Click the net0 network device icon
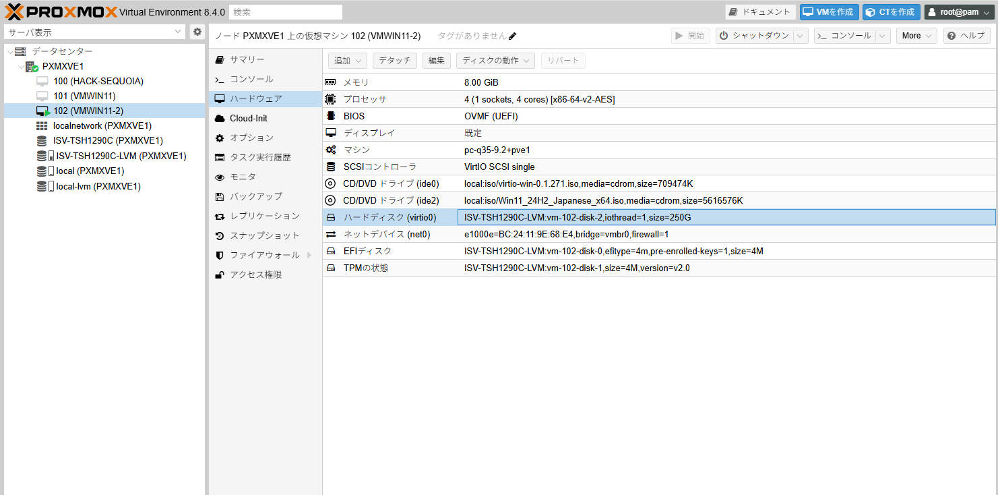Image resolution: width=998 pixels, height=495 pixels. tap(330, 234)
